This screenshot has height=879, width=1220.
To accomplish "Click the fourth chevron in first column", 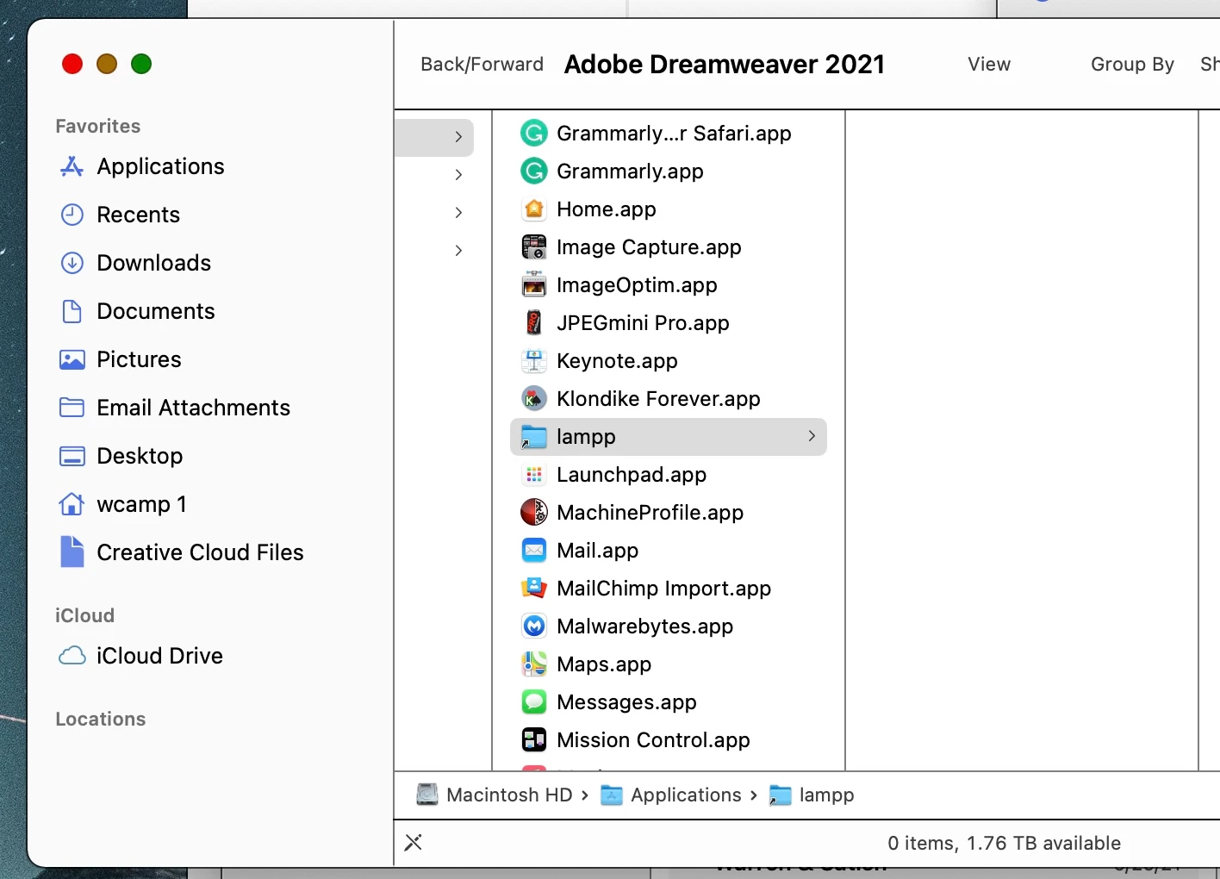I will tap(458, 251).
